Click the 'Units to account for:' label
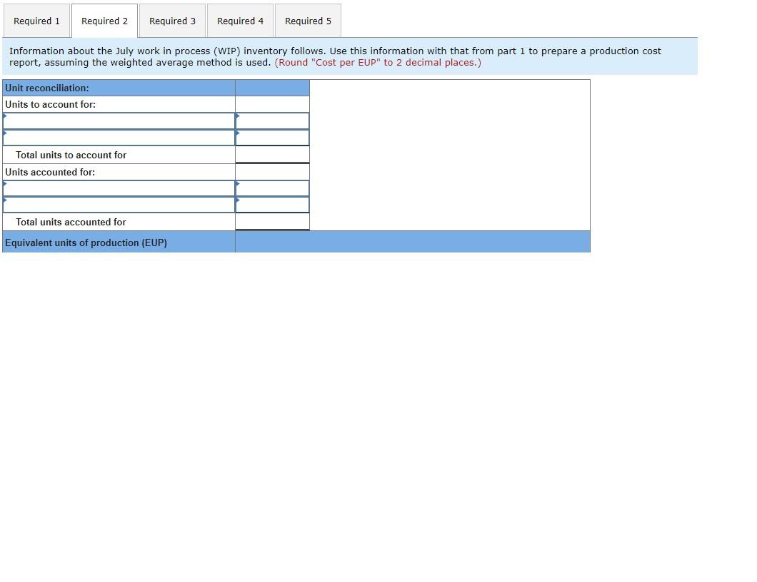757x582 pixels. click(x=50, y=104)
